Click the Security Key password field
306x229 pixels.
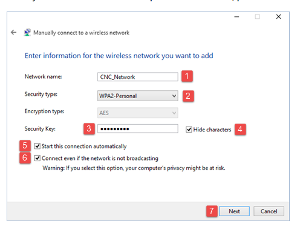point(138,128)
